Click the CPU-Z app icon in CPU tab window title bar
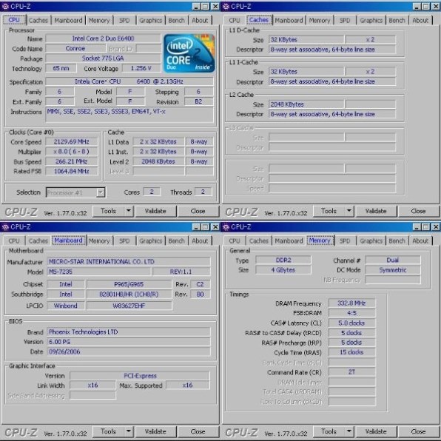This screenshot has width=441, height=441. point(5,7)
